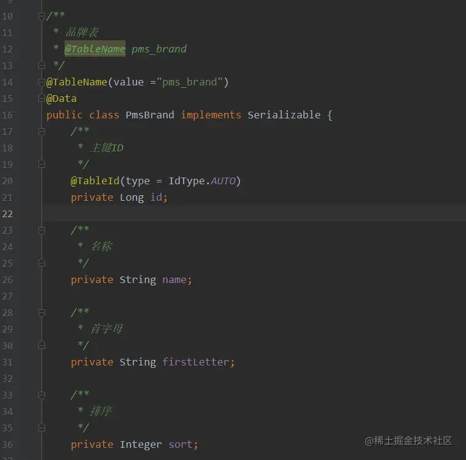The image size is (466, 460).
Task: Click IdType in the TableId annotation
Action: pos(187,181)
